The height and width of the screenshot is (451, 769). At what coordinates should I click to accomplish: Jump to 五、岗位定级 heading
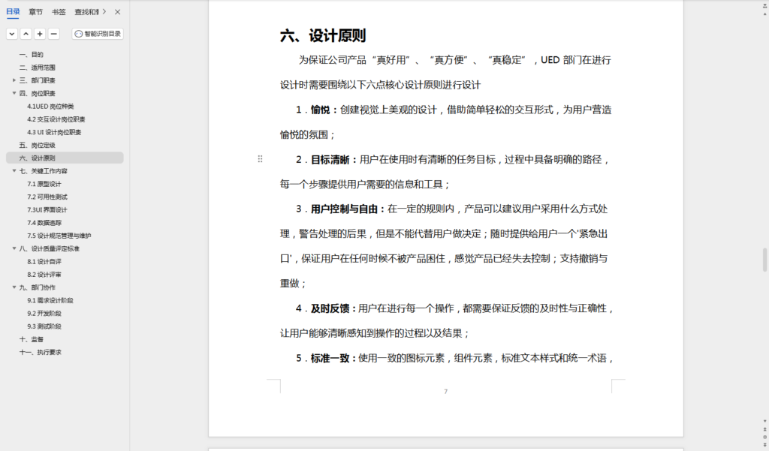point(38,145)
